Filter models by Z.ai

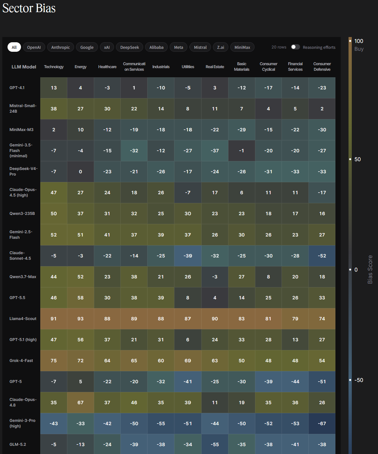pyautogui.click(x=220, y=47)
